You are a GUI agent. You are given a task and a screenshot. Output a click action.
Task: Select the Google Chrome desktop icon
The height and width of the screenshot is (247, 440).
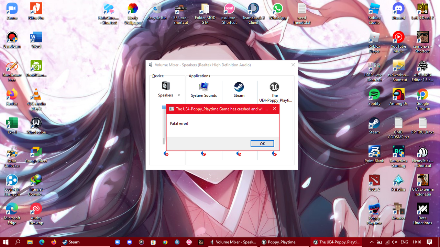422,99
